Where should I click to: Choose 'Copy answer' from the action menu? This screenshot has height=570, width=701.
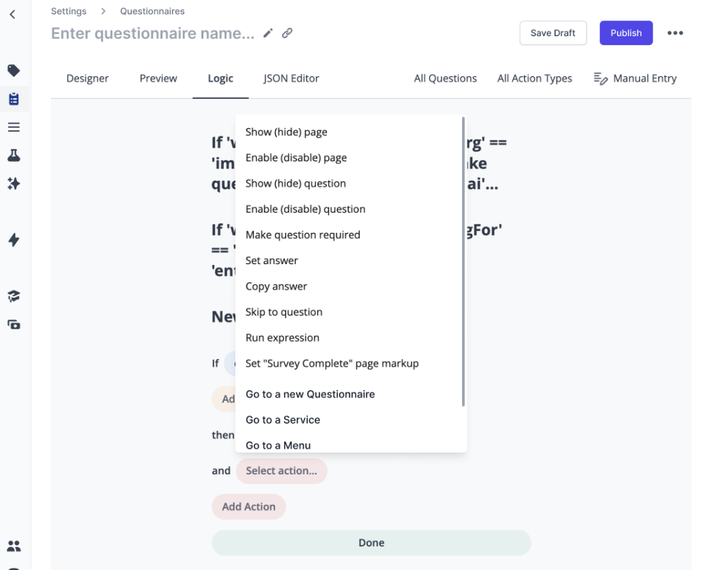276,286
